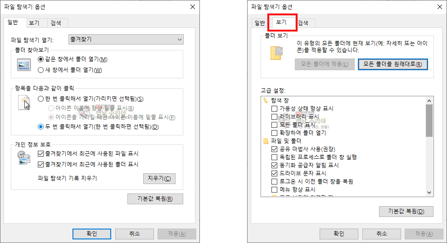Enable 확장하여 폴더 열기 checkbox
Viewport: 447px width, 243px height.
pos(274,133)
